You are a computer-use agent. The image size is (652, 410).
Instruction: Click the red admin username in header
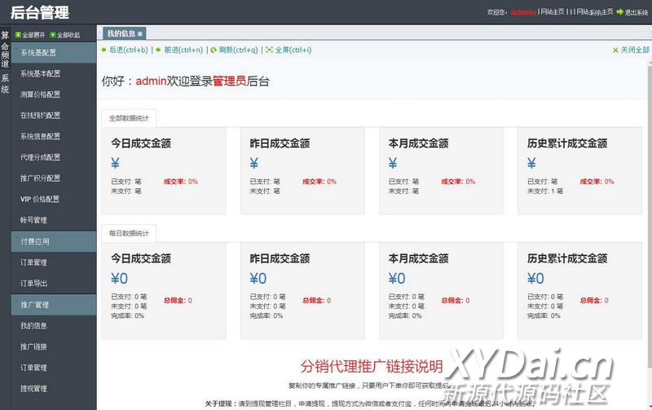[523, 12]
